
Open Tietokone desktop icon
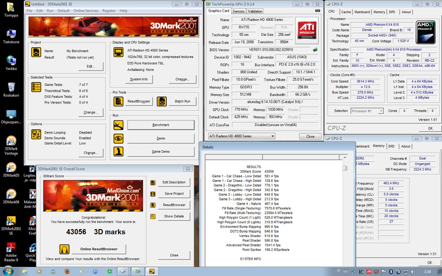tap(11, 37)
